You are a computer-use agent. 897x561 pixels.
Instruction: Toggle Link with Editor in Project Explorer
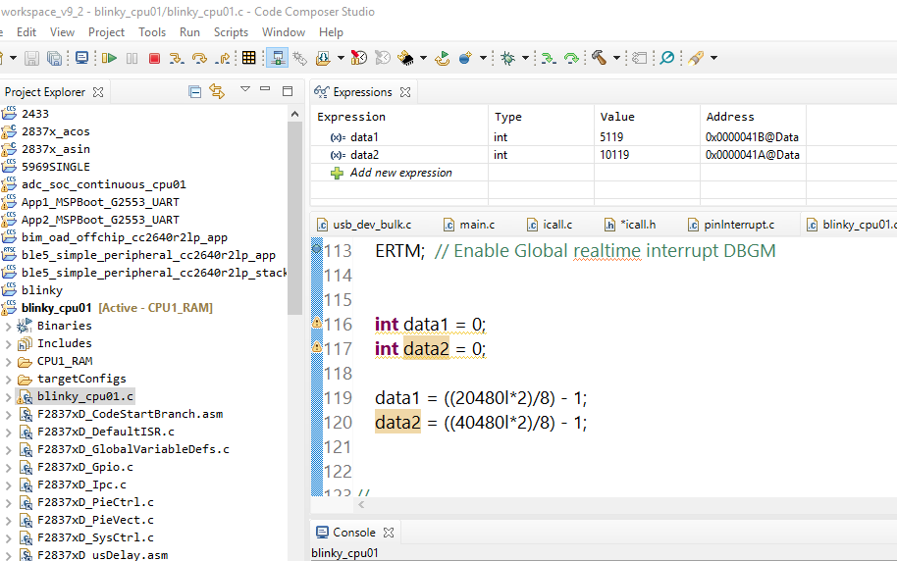tap(217, 91)
